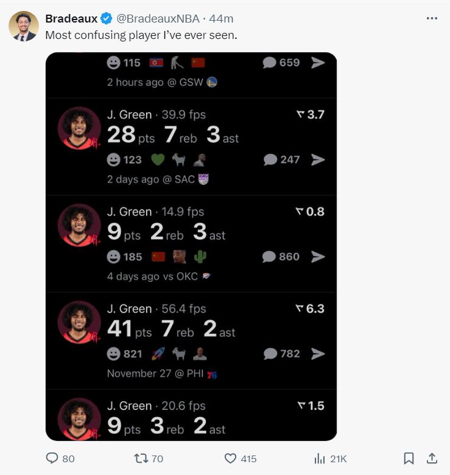This screenshot has height=475, width=450.
Task: Like the tweet with the heart icon
Action: (231, 459)
